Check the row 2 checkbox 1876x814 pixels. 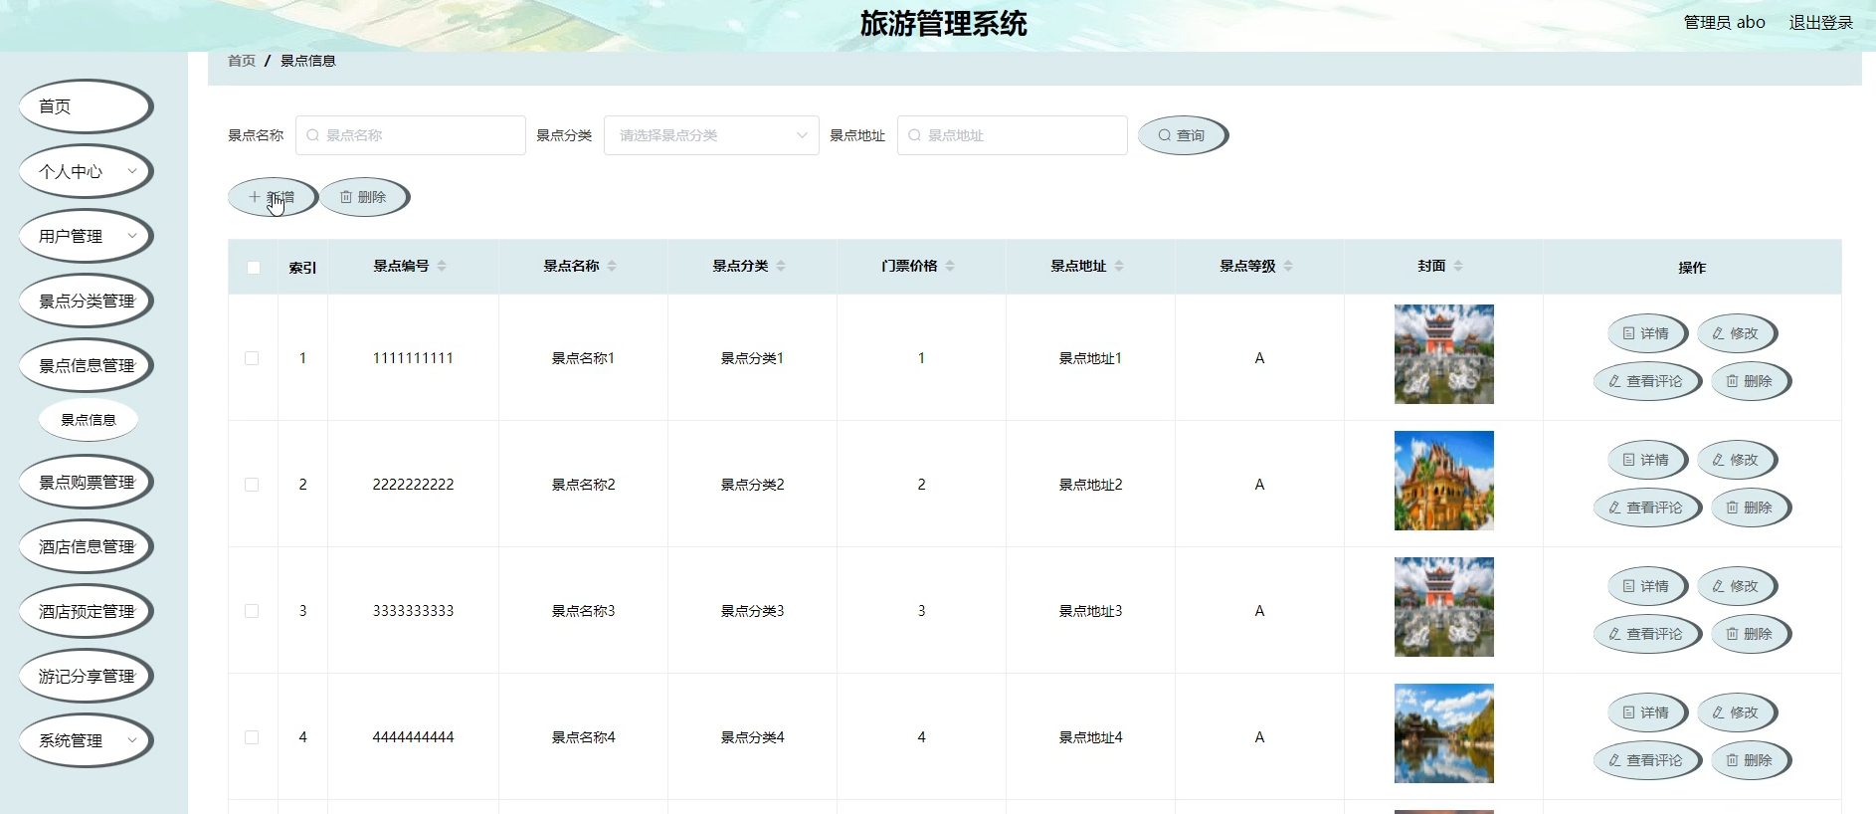(x=252, y=485)
